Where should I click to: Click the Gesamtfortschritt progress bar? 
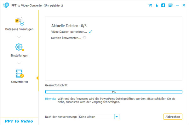pyautogui.click(x=114, y=92)
